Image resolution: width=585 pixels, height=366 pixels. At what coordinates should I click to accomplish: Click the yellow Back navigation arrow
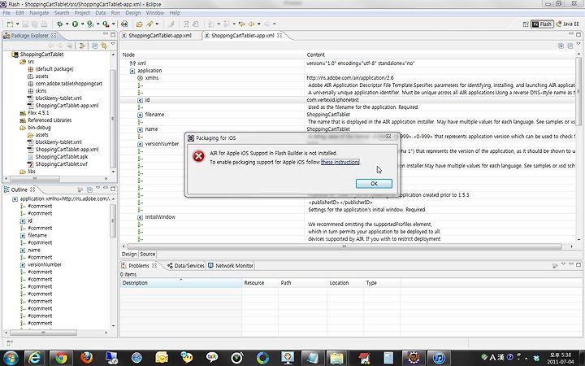(x=251, y=24)
